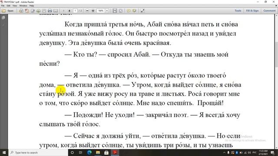Open Microsoft Store from taskbar
Screen dimensions: 278x156
coord(106,153)
